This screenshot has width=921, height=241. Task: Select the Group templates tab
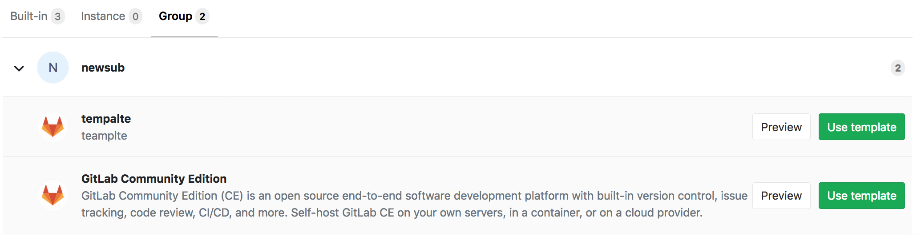point(176,16)
